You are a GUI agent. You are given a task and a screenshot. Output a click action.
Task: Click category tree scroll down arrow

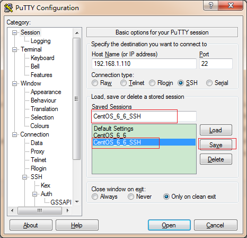pyautogui.click(x=77, y=201)
